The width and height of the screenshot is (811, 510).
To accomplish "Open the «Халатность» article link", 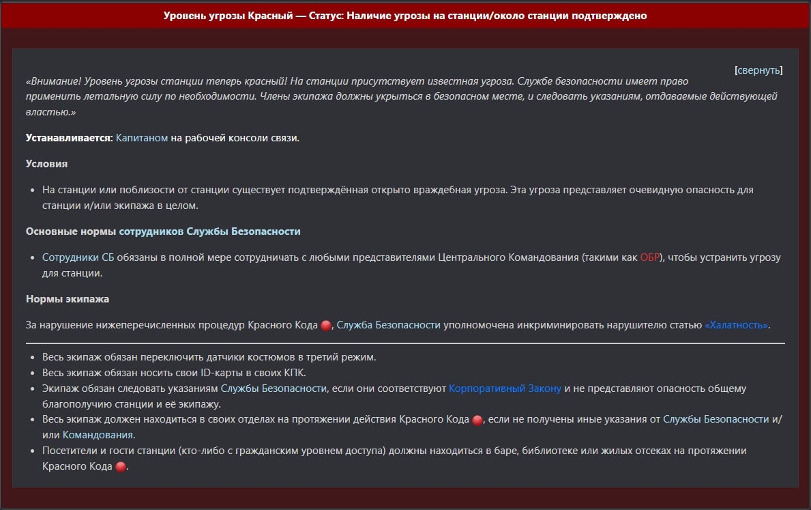I will (737, 325).
